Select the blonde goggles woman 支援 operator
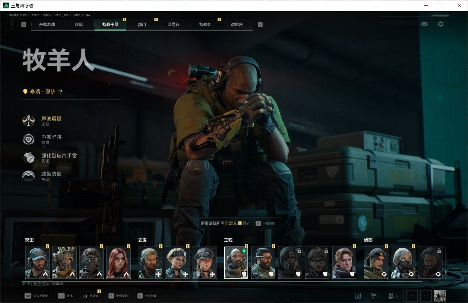 [177, 263]
